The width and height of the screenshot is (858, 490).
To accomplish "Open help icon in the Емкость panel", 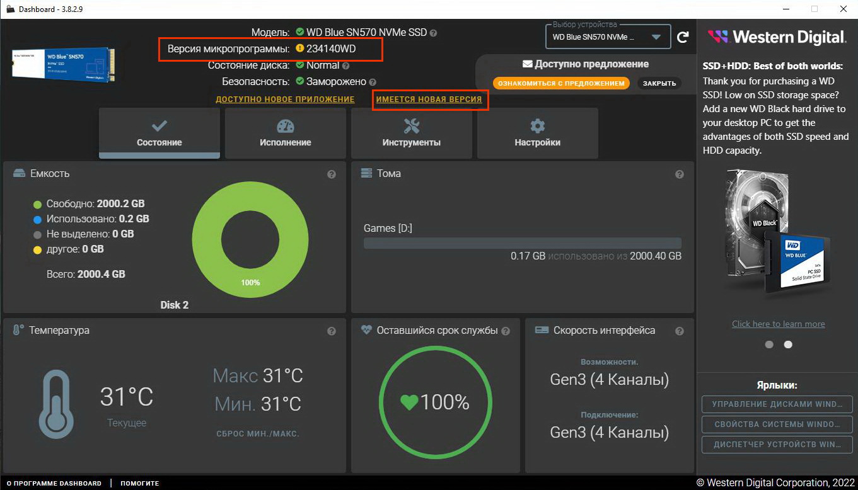I will tap(332, 174).
